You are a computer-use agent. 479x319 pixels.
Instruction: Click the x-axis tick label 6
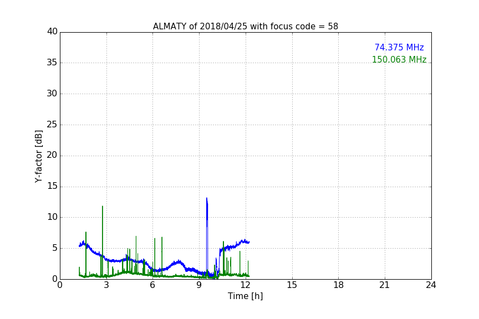(153, 285)
